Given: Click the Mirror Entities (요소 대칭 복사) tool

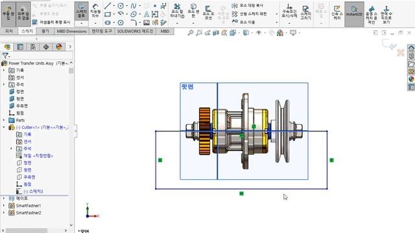Looking at the screenshot, I should (247, 6).
